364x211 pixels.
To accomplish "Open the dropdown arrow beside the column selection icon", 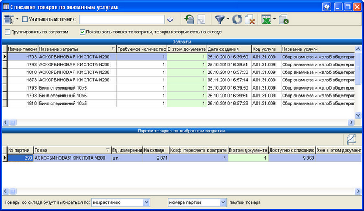I will point(17,19).
